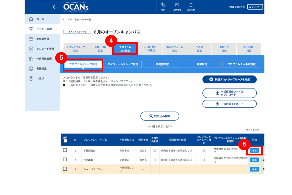Check the box for the 特別講義 row
This screenshot has width=292, height=195.
(65, 160)
